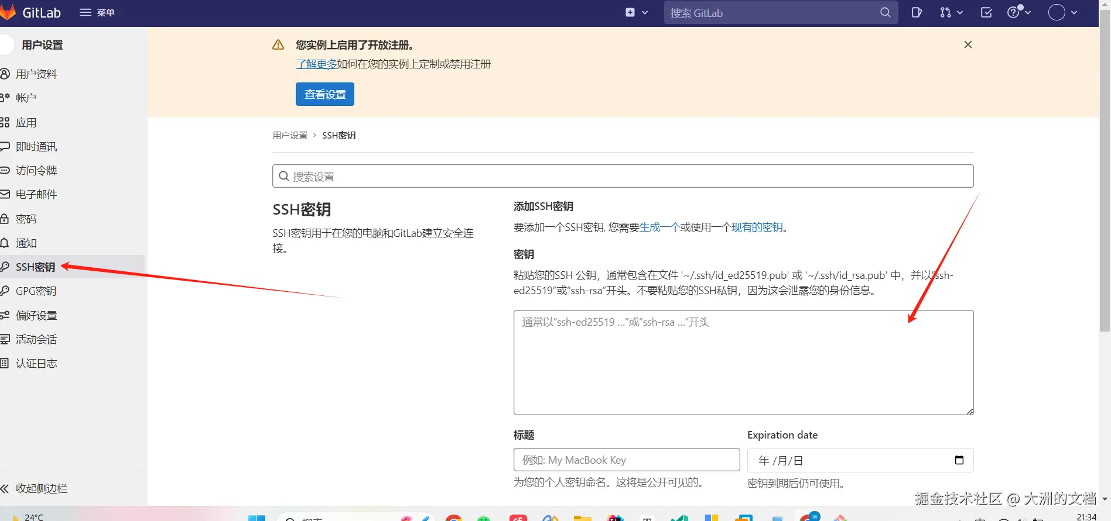Click the SSH key textarea
Screen dimensions: 1111x521
coord(744,363)
